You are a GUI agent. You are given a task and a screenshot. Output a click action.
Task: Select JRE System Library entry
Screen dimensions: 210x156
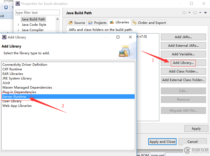point(68,78)
